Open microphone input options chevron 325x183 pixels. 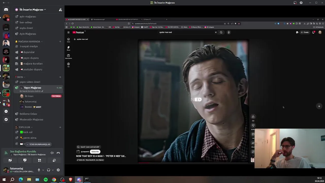[43, 170]
